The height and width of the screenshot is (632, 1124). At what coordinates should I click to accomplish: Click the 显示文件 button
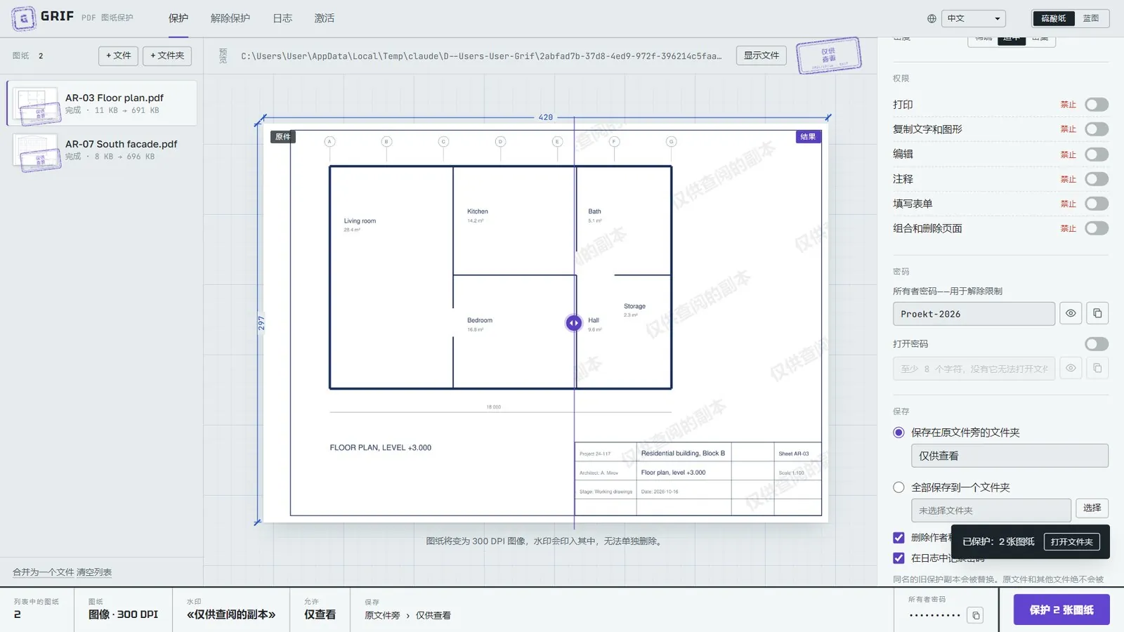pos(762,55)
